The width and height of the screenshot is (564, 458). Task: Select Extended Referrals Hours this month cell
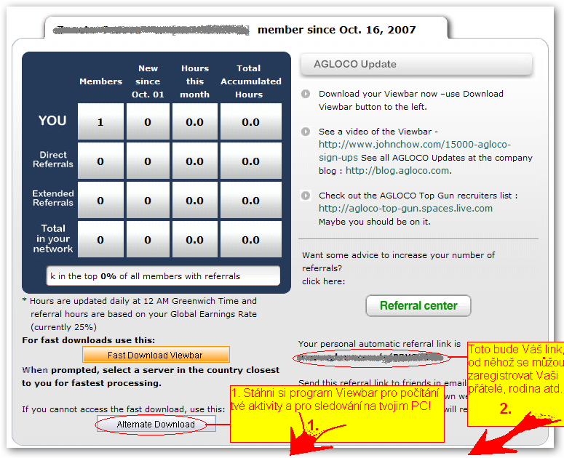pos(194,200)
